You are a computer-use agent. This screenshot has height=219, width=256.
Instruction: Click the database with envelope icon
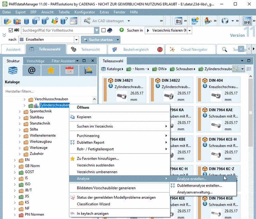[36, 21]
